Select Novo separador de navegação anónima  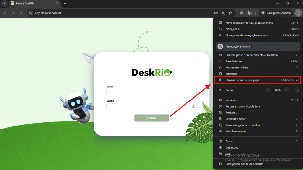pyautogui.click(x=258, y=23)
